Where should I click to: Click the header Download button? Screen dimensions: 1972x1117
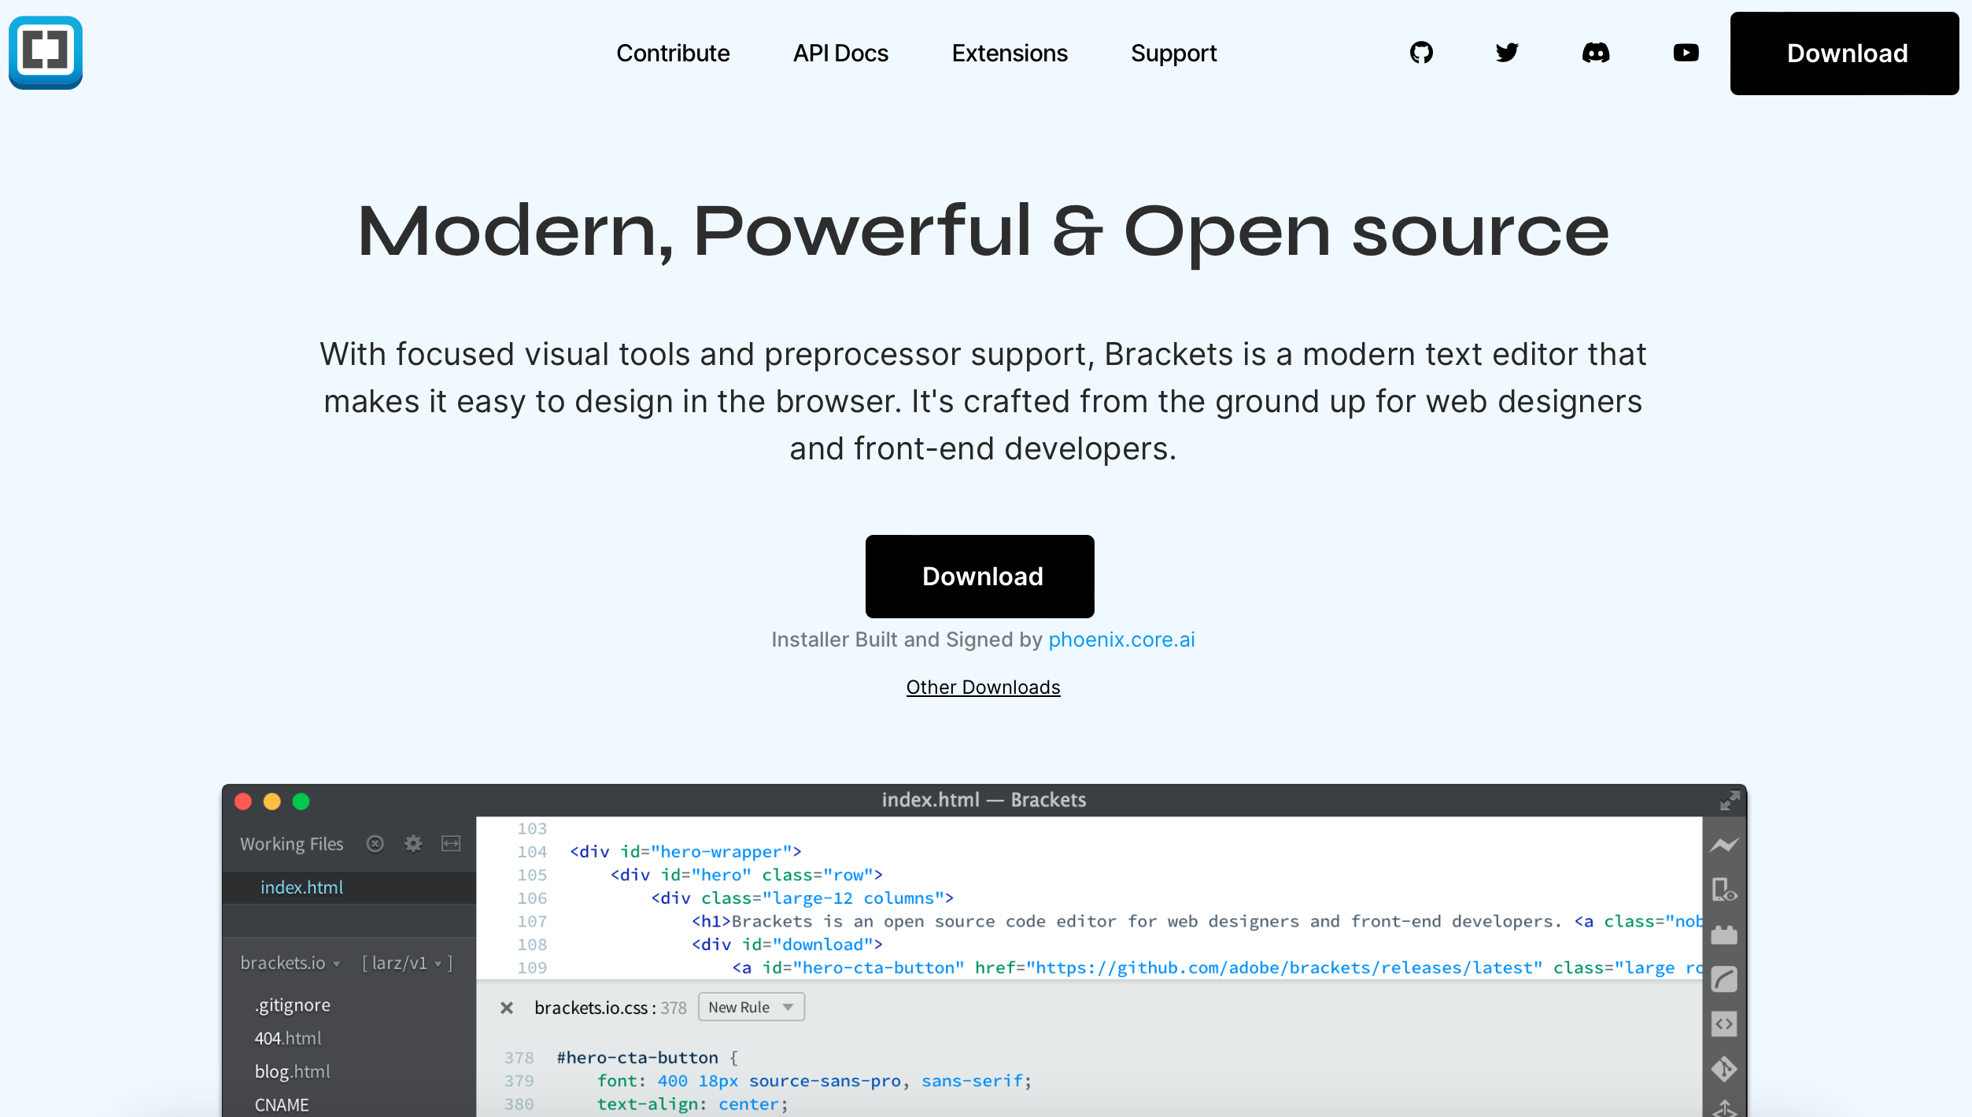1845,53
